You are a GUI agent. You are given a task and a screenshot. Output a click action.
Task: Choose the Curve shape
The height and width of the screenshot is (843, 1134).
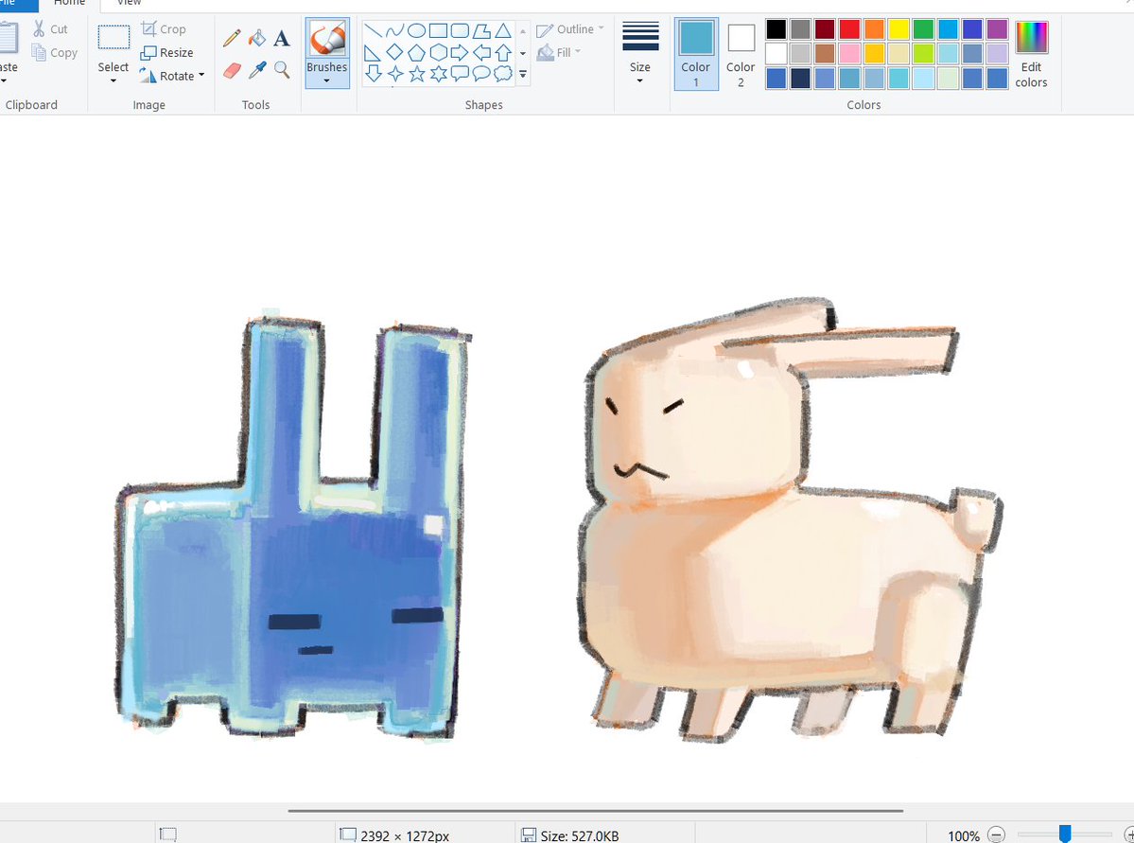395,30
